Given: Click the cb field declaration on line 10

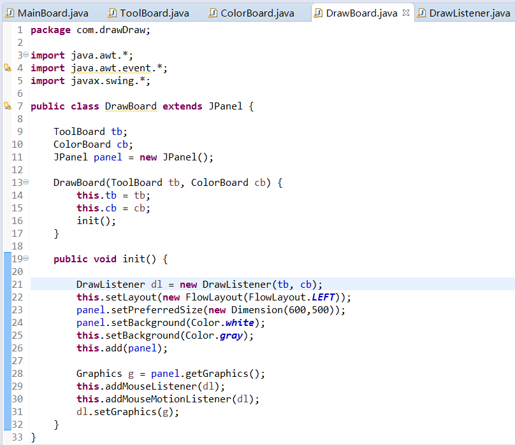Looking at the screenshot, I should coord(122,145).
